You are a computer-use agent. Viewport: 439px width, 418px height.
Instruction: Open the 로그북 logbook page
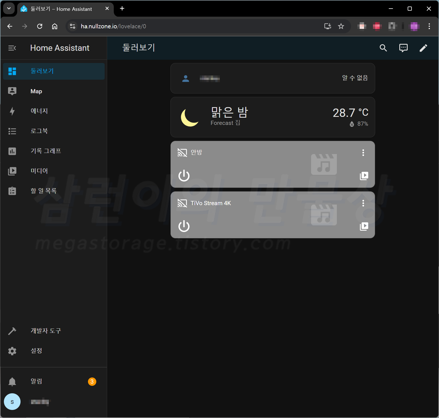[x=54, y=131]
